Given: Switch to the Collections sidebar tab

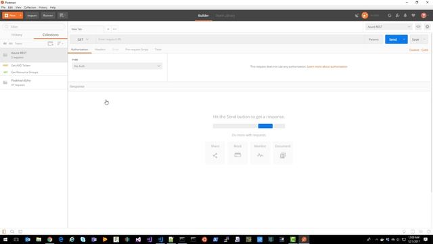Looking at the screenshot, I should click(x=51, y=35).
